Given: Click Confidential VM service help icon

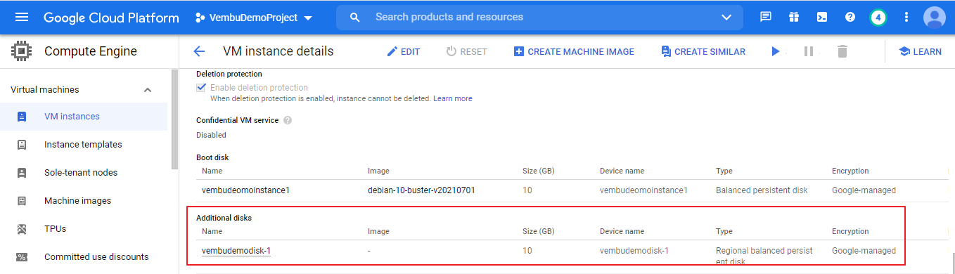Looking at the screenshot, I should (x=288, y=120).
